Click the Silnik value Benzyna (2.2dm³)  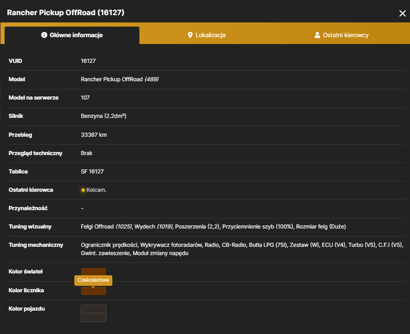pyautogui.click(x=104, y=116)
